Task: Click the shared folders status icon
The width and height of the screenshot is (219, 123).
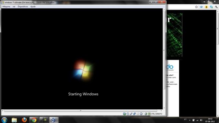Action: click(138, 114)
